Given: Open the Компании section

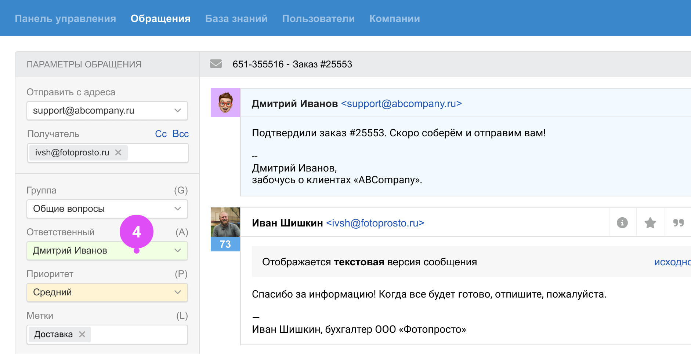Looking at the screenshot, I should coord(394,18).
